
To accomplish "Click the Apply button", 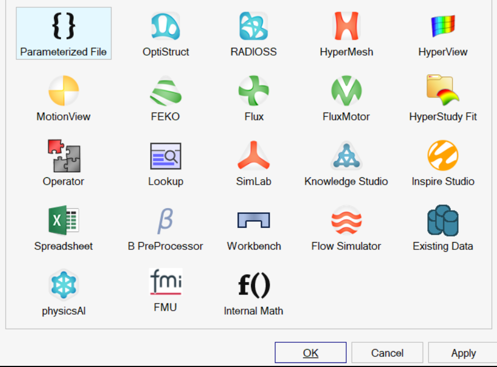I will pyautogui.click(x=463, y=353).
